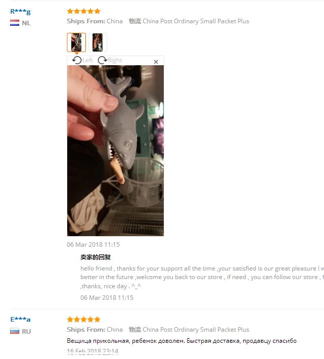Screen dimensions: 324x359
Task: Click the reviewer name E***a
Action: tap(20, 319)
